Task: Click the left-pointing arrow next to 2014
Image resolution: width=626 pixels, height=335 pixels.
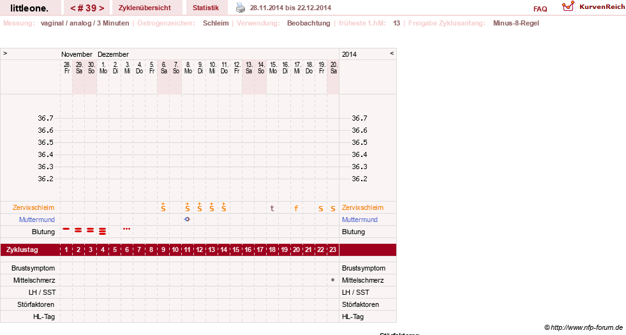Action: pyautogui.click(x=392, y=53)
